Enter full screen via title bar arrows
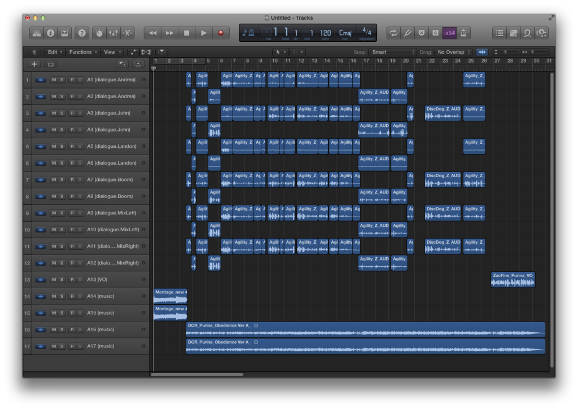The width and height of the screenshot is (578, 409). click(551, 17)
